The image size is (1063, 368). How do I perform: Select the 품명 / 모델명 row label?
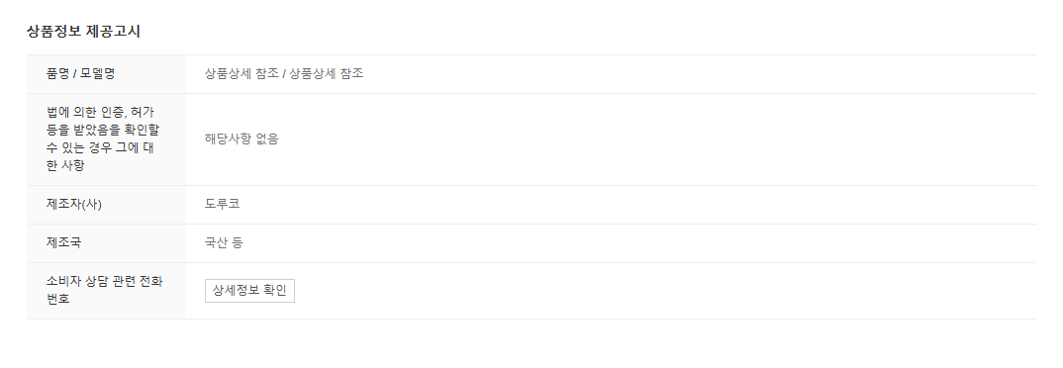[81, 74]
